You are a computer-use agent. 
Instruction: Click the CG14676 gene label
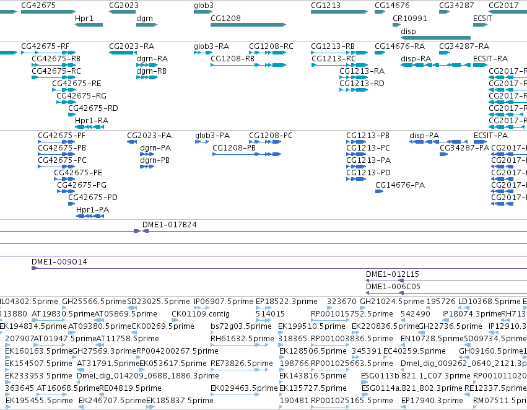pos(392,6)
